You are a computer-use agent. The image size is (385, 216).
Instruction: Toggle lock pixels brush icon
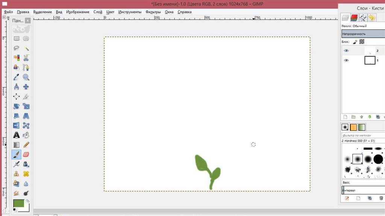pyautogui.click(x=355, y=42)
